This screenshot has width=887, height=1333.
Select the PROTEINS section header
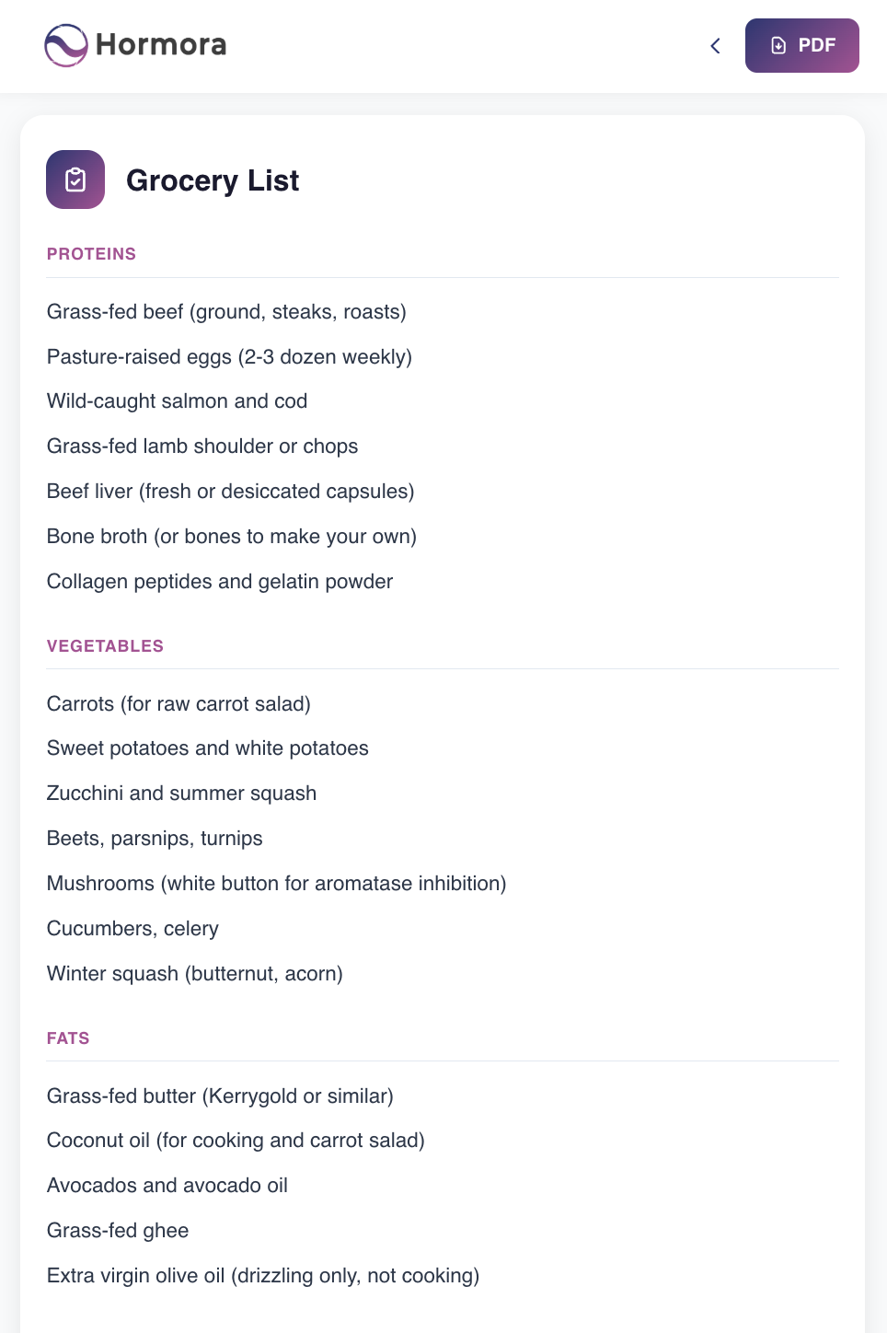91,254
